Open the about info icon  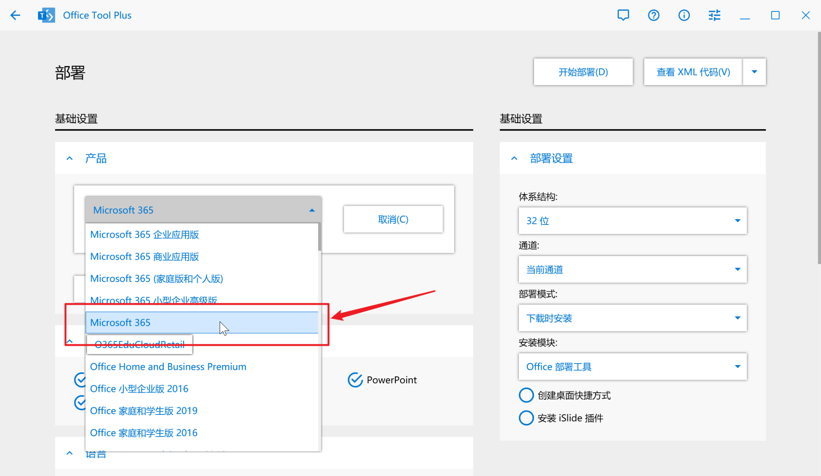pyautogui.click(x=684, y=16)
